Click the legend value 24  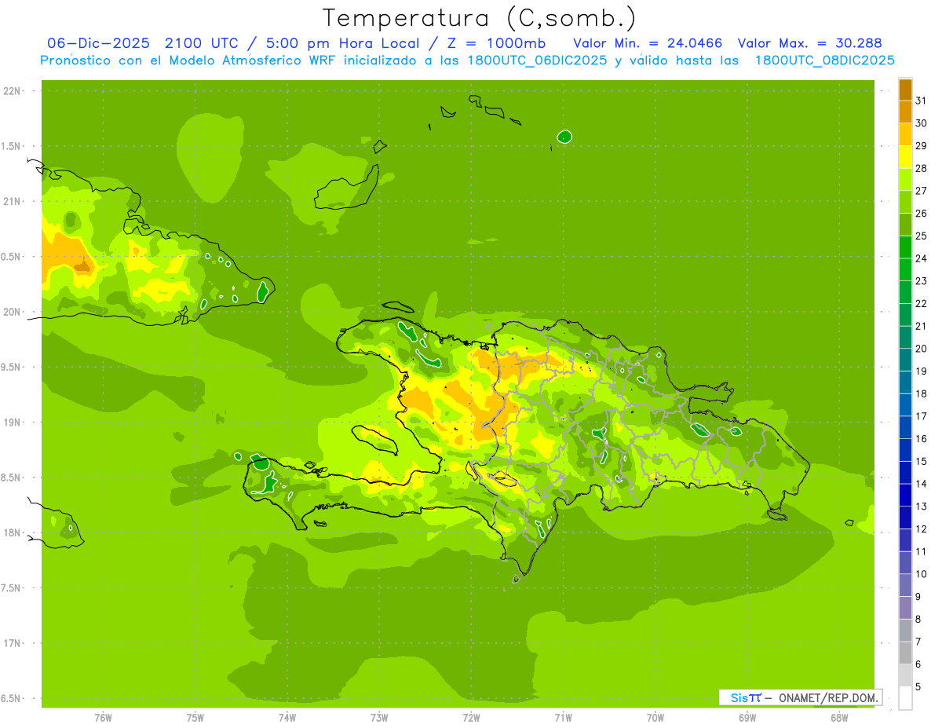click(922, 258)
